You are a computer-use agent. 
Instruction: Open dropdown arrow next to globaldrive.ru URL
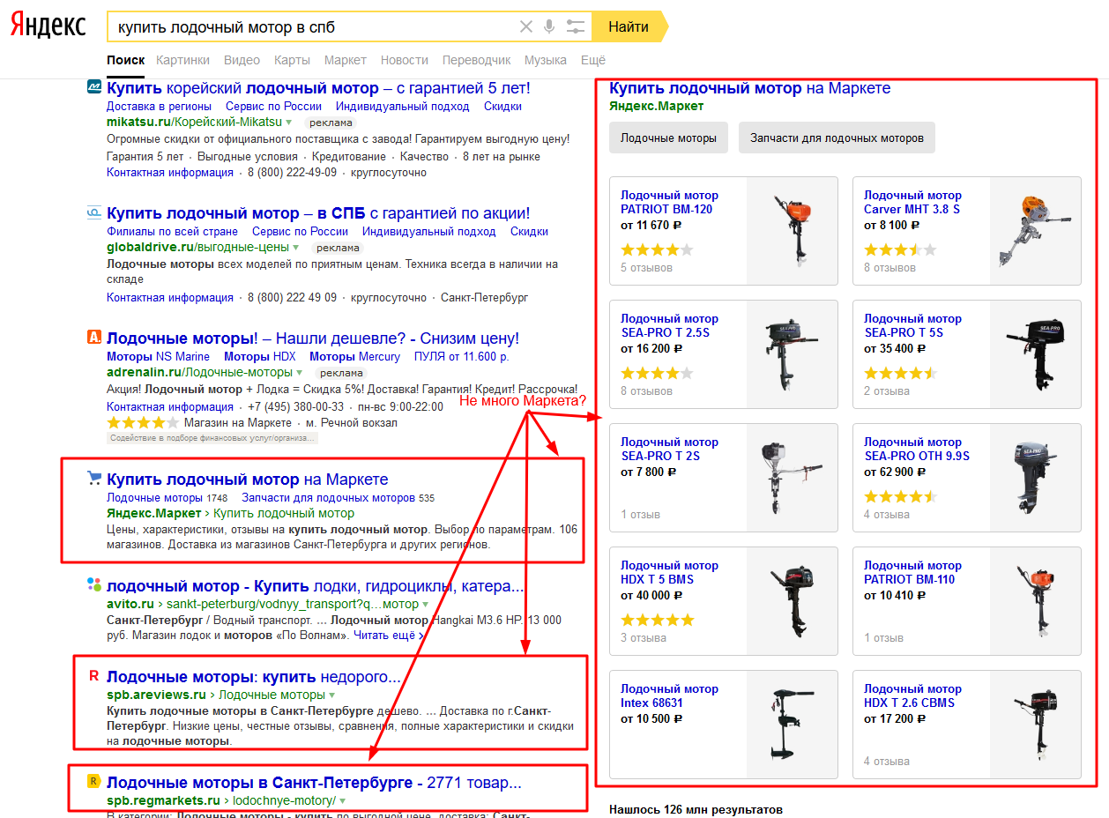296,248
